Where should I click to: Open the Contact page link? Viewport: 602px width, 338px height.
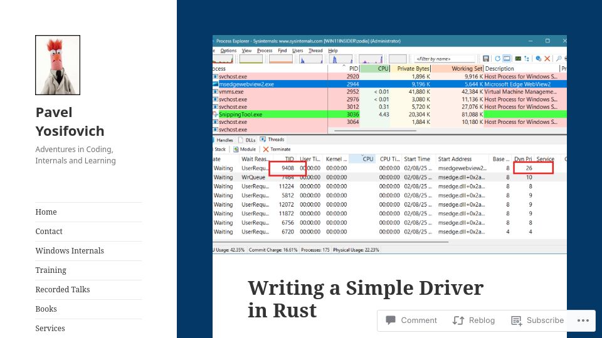coord(49,232)
